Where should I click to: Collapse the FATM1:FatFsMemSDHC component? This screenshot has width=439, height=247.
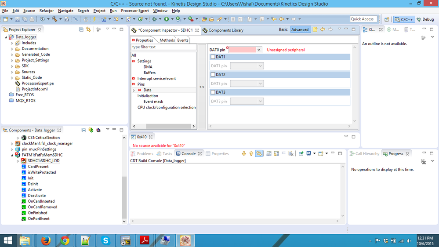[12, 155]
